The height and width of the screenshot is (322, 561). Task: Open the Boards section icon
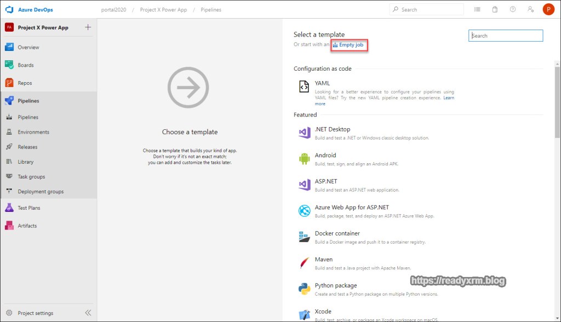(9, 65)
